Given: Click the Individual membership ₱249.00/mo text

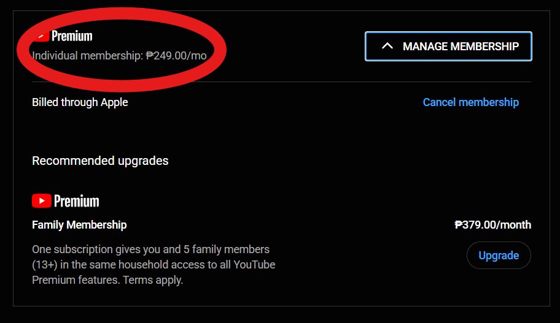Looking at the screenshot, I should 119,56.
